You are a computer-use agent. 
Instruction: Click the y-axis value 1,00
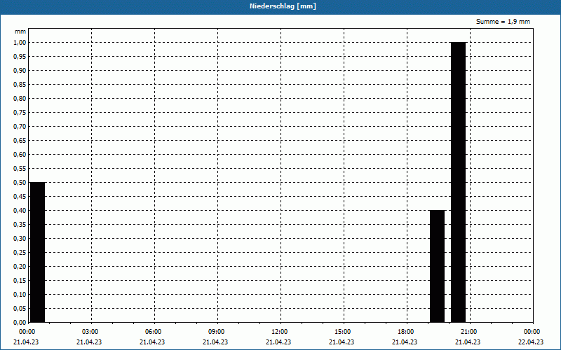point(20,43)
